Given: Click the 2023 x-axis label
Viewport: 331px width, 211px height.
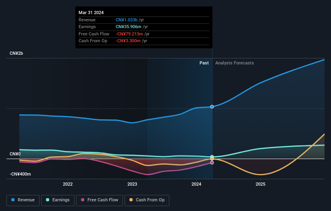Looking at the screenshot, I should (x=132, y=184).
